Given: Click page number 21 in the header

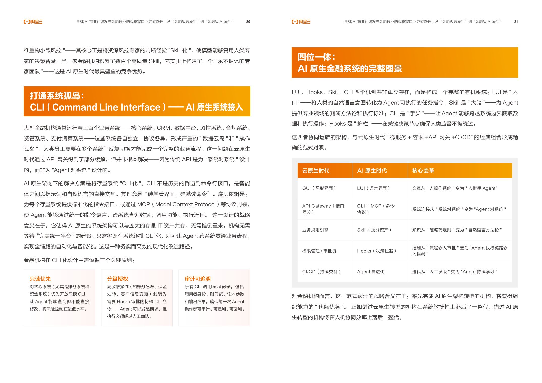Looking at the screenshot, I should point(516,22).
